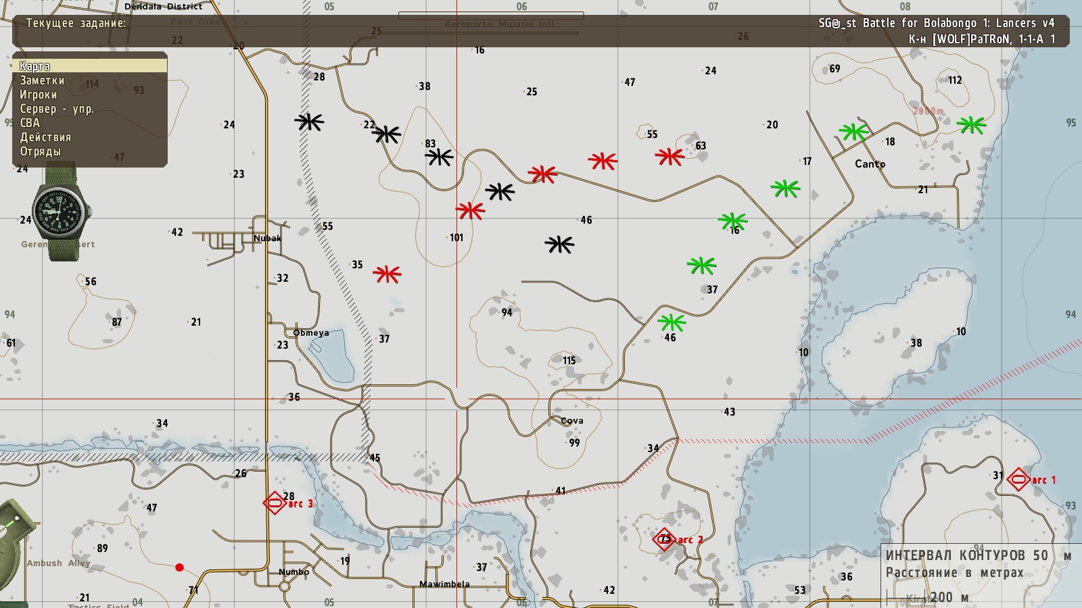This screenshot has width=1082, height=608.
Task: Select the arc 3 objective marker
Action: click(x=275, y=503)
